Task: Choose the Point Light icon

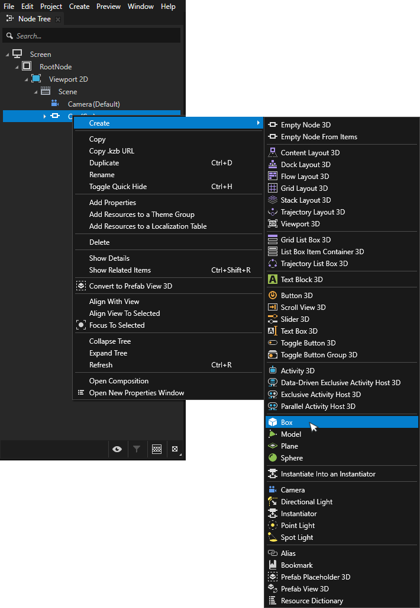Action: 273,526
